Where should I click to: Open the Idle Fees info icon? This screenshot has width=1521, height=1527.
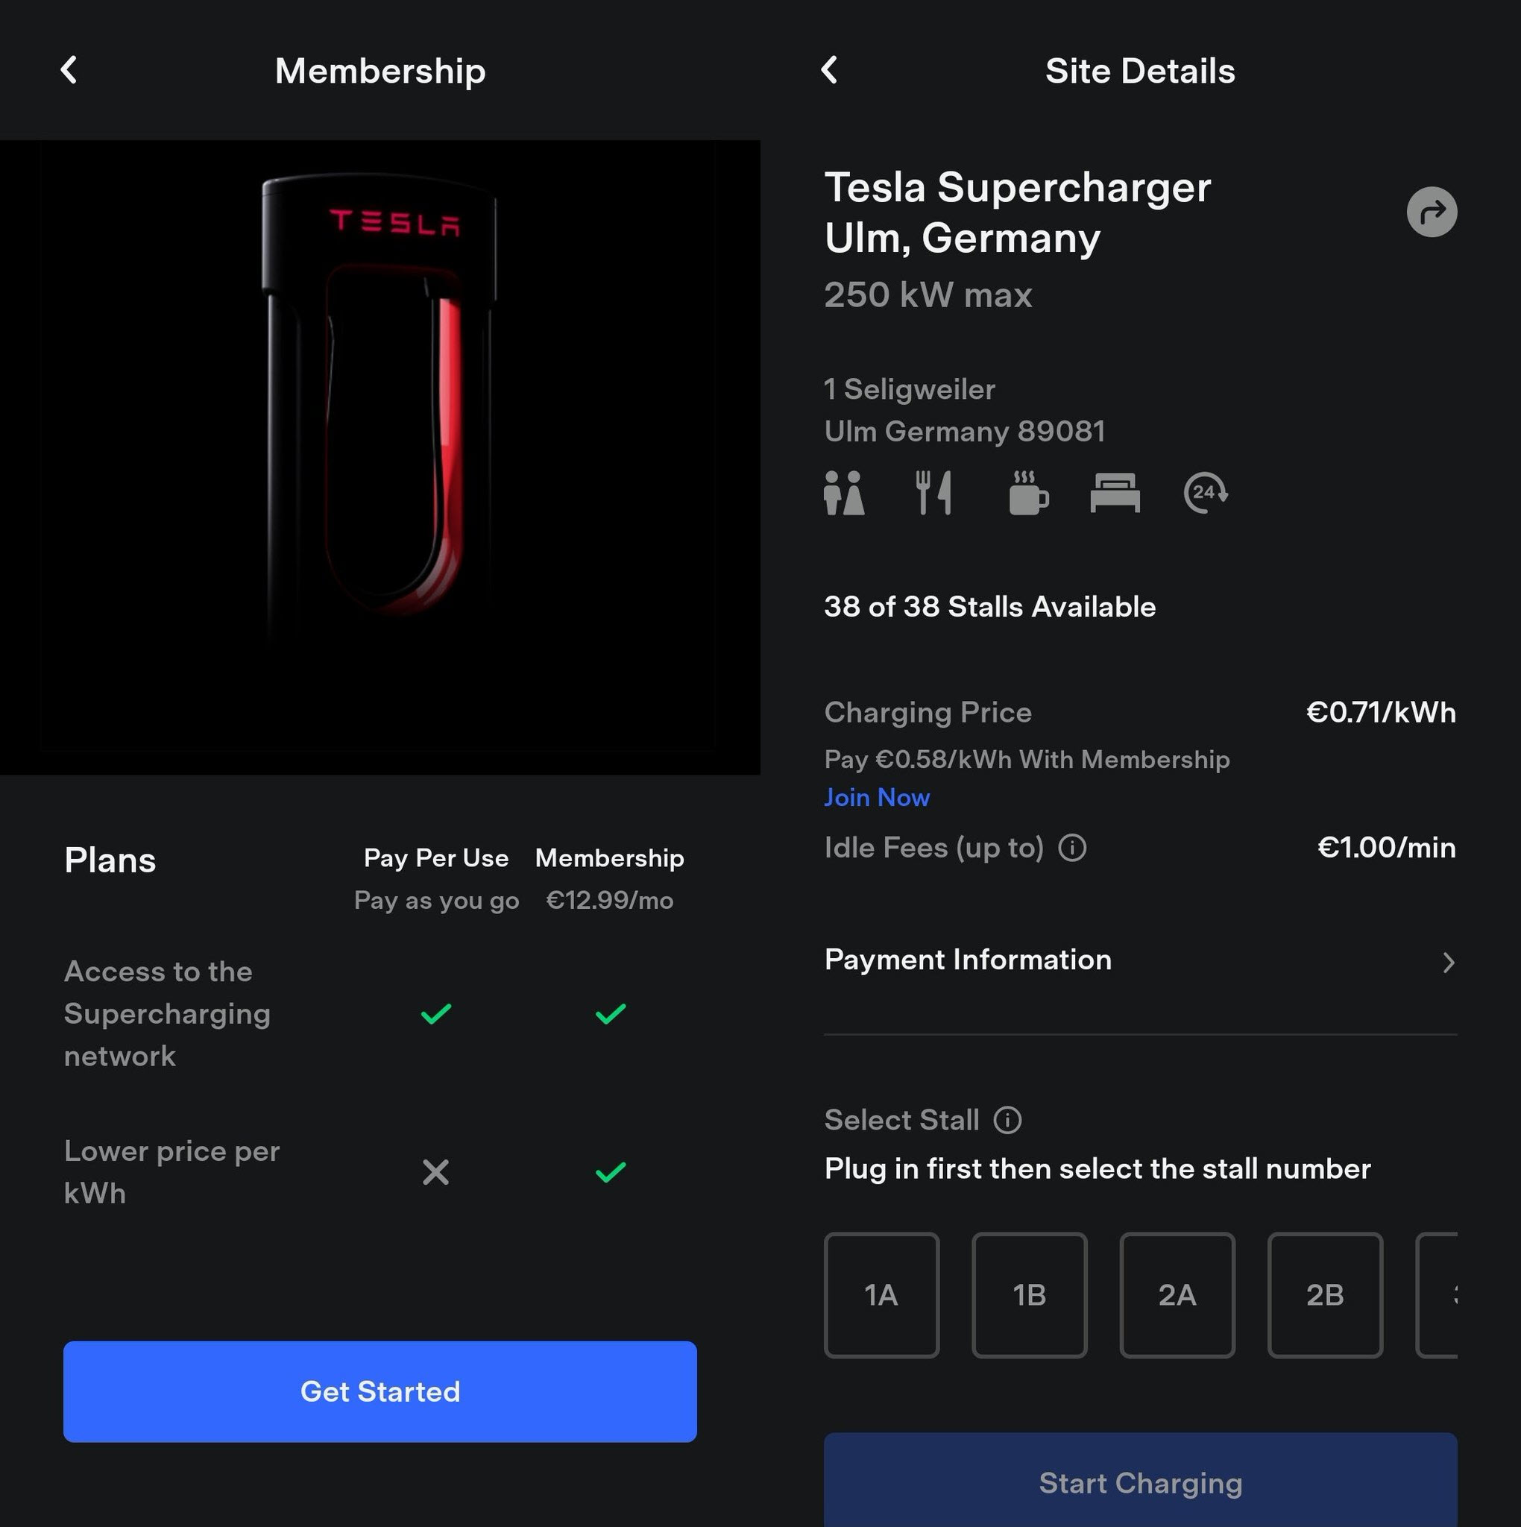point(1072,848)
